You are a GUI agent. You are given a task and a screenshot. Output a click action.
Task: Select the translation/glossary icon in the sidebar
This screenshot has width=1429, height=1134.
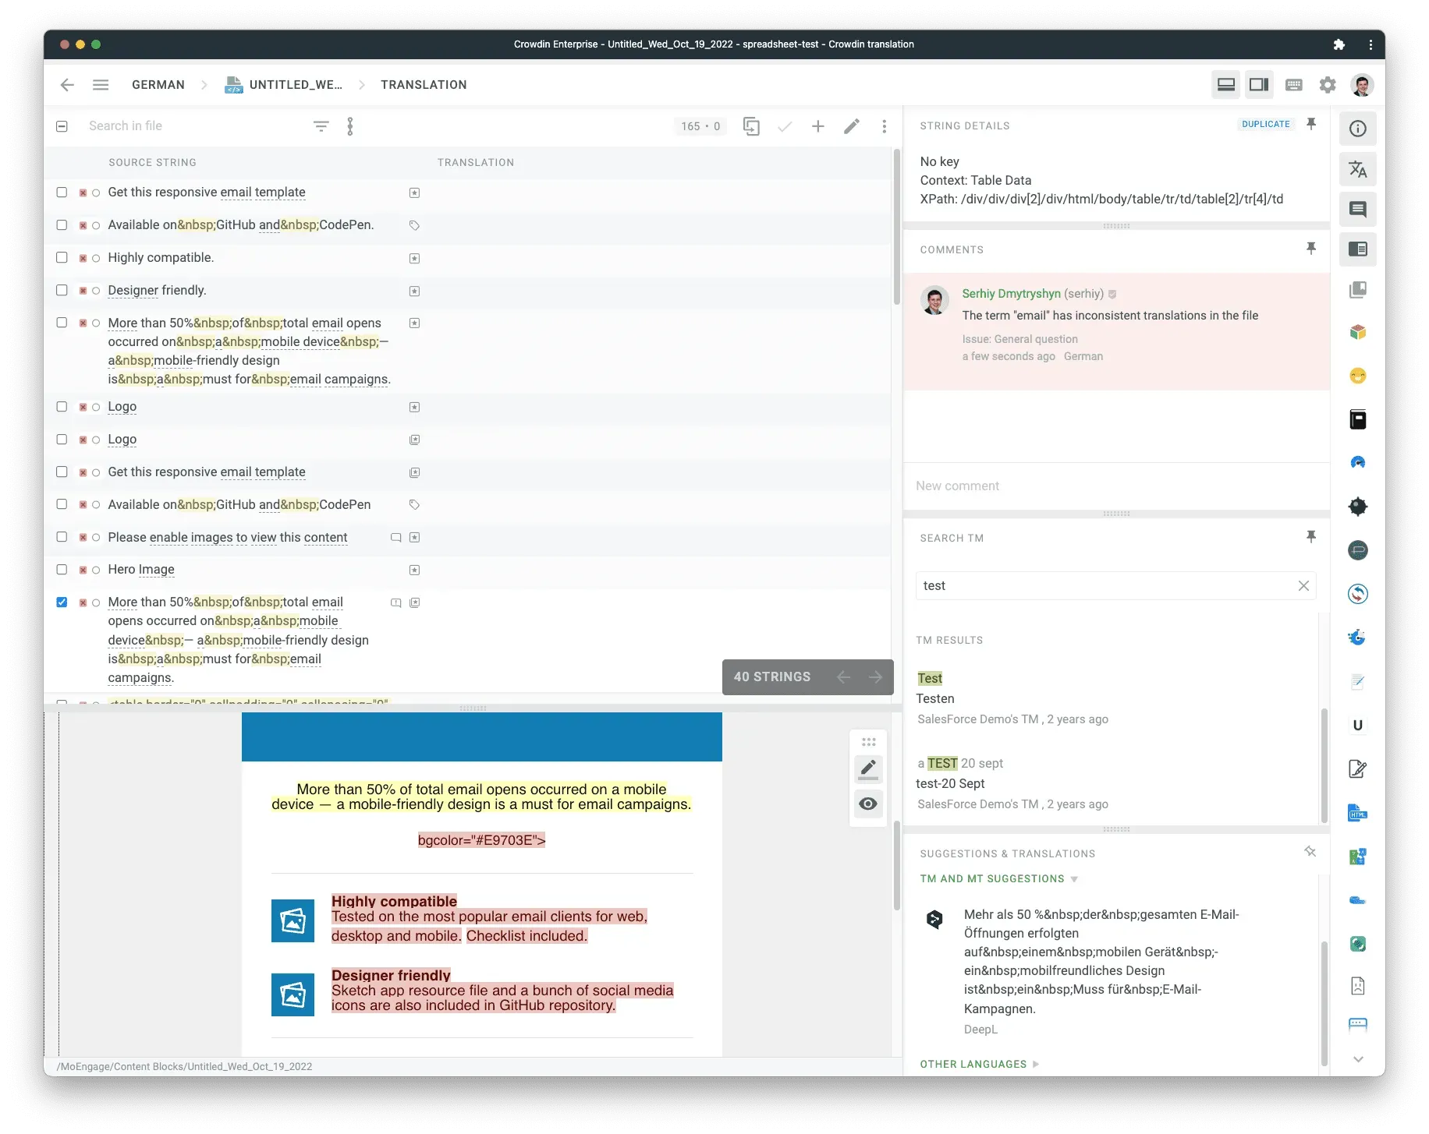coord(1357,169)
